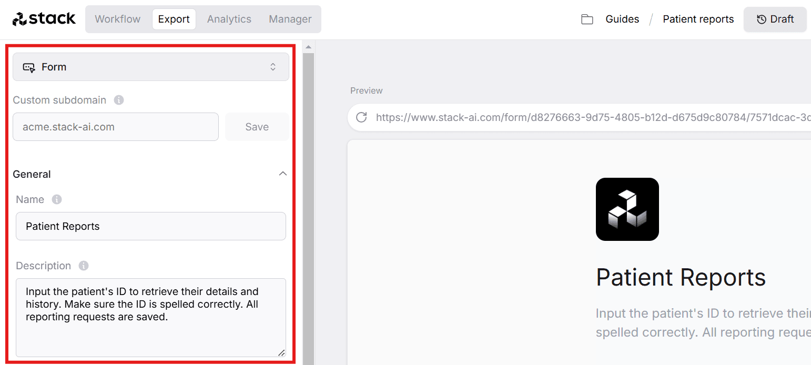This screenshot has width=811, height=365.
Task: Click the sidebar vertical scrollbar thumb
Action: click(x=309, y=208)
